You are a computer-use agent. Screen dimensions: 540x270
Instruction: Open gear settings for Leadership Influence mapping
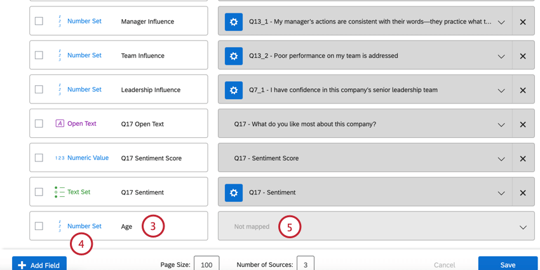tap(234, 90)
